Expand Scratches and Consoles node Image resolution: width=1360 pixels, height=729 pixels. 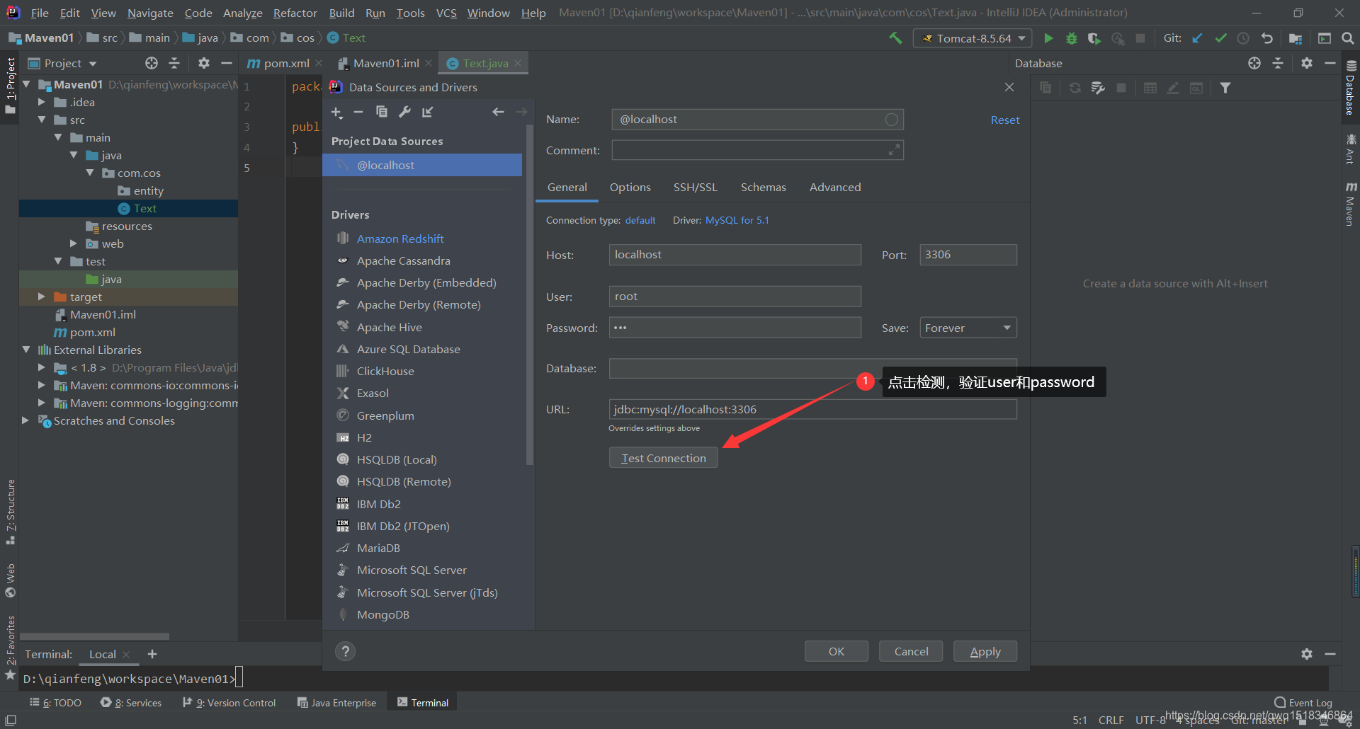26,420
